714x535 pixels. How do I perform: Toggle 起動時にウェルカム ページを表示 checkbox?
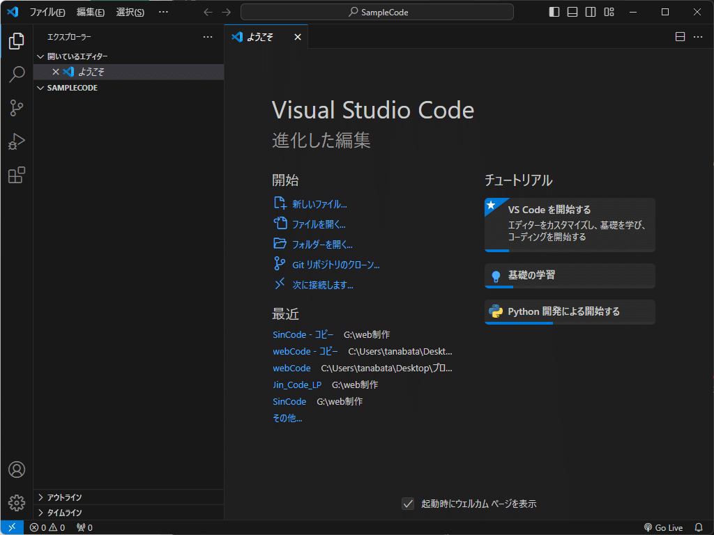click(x=408, y=504)
